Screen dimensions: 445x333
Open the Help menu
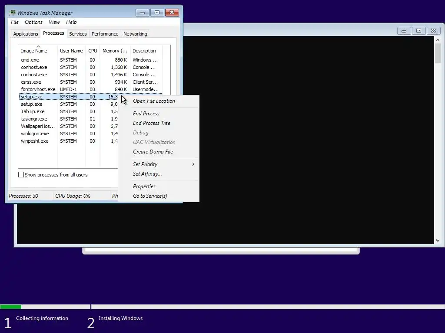coord(71,22)
